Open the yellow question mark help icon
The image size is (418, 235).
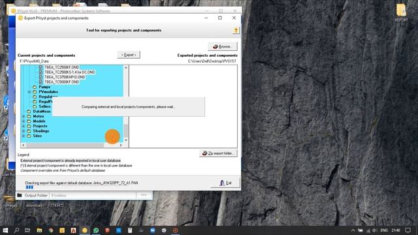click(236, 31)
